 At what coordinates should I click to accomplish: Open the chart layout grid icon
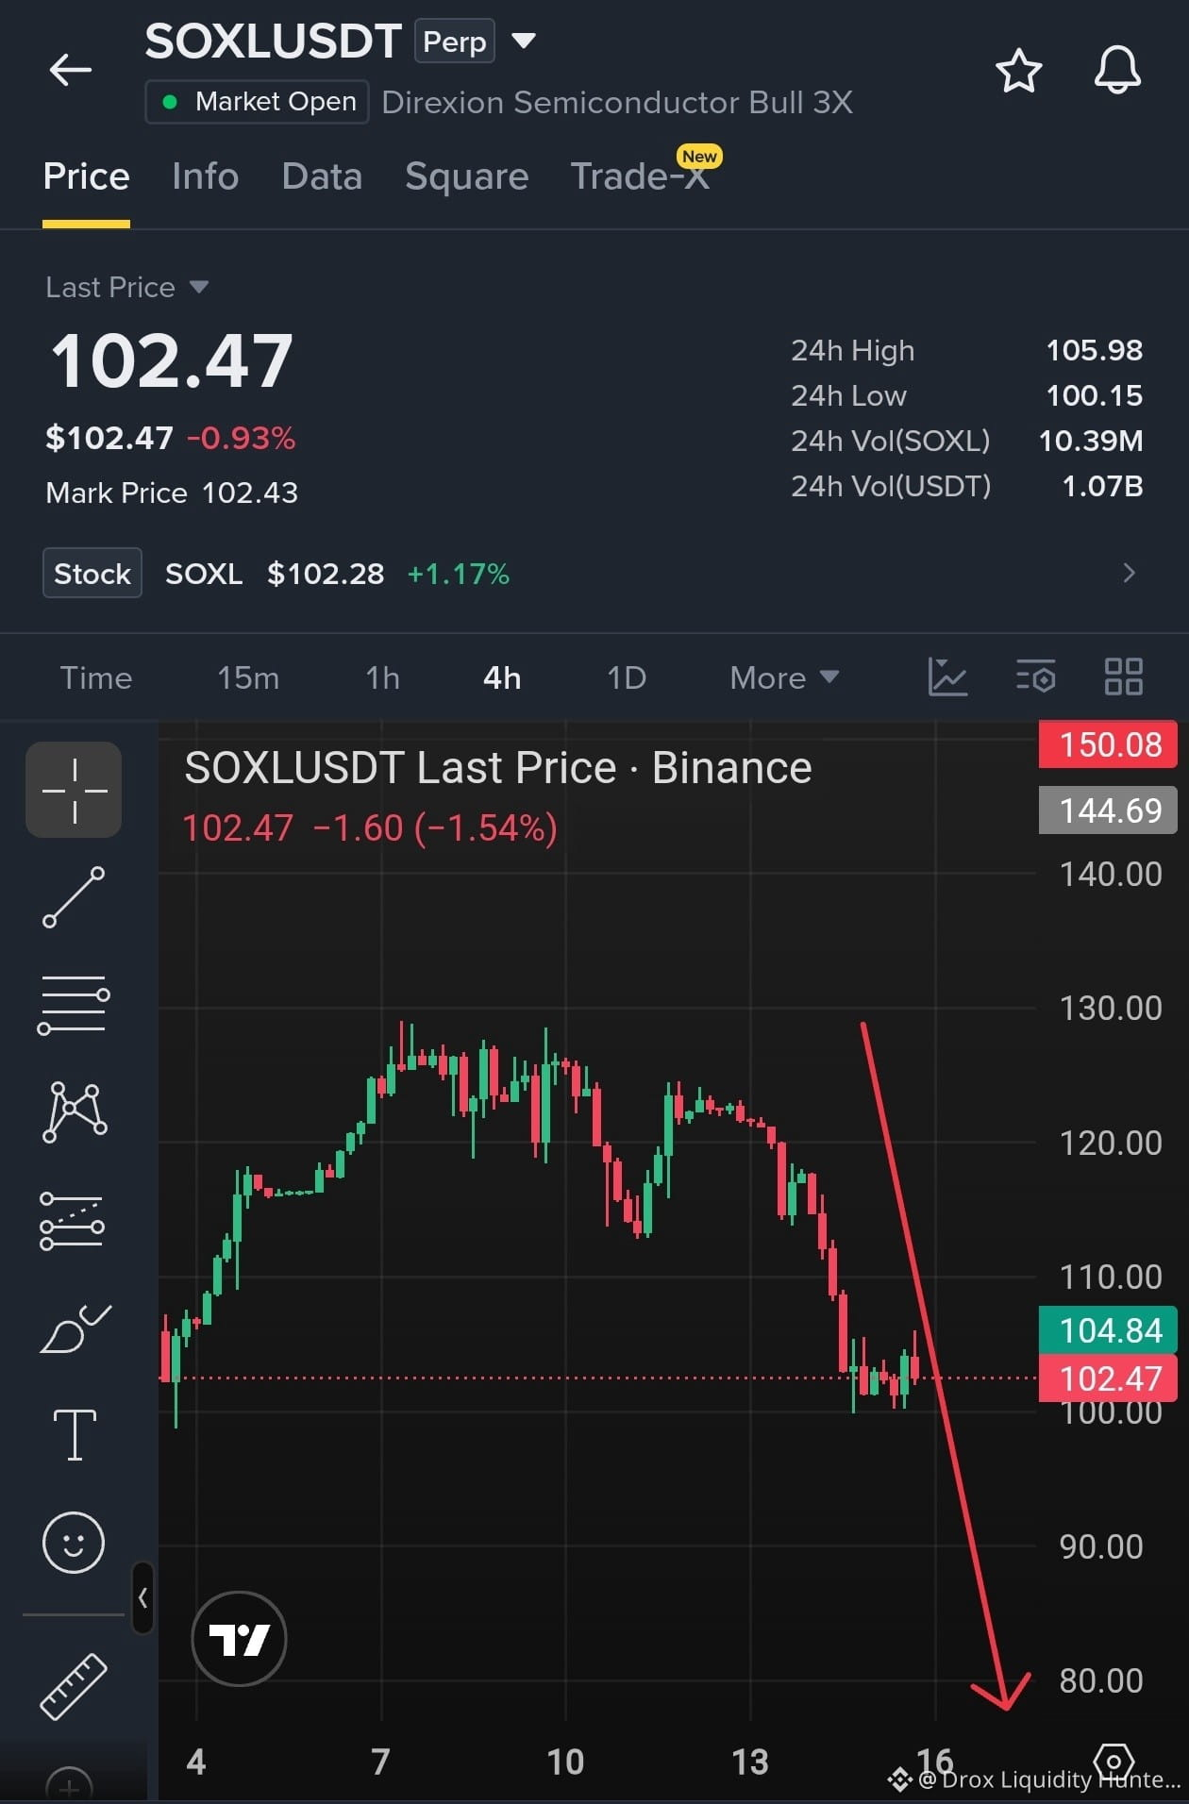click(1124, 676)
